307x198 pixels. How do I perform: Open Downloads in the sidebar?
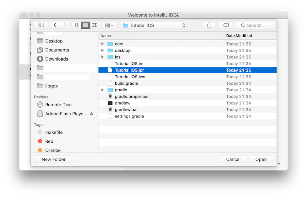click(x=53, y=59)
